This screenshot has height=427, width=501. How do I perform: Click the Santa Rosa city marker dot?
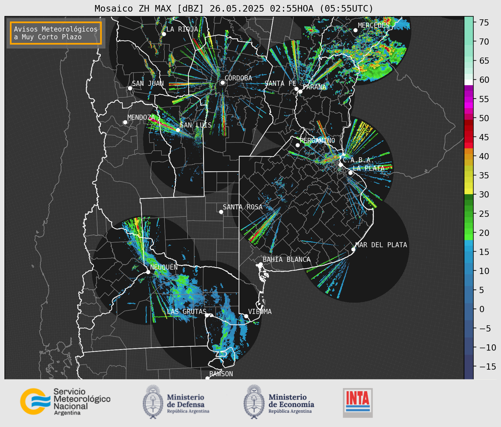(221, 212)
